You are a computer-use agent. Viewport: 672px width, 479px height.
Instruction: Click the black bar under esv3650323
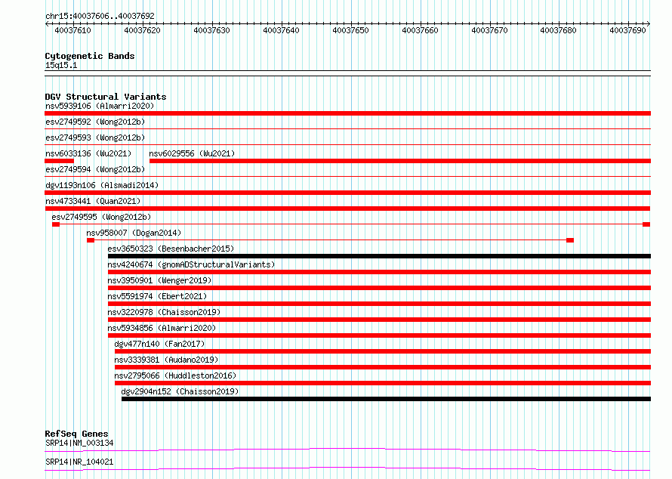click(x=379, y=256)
